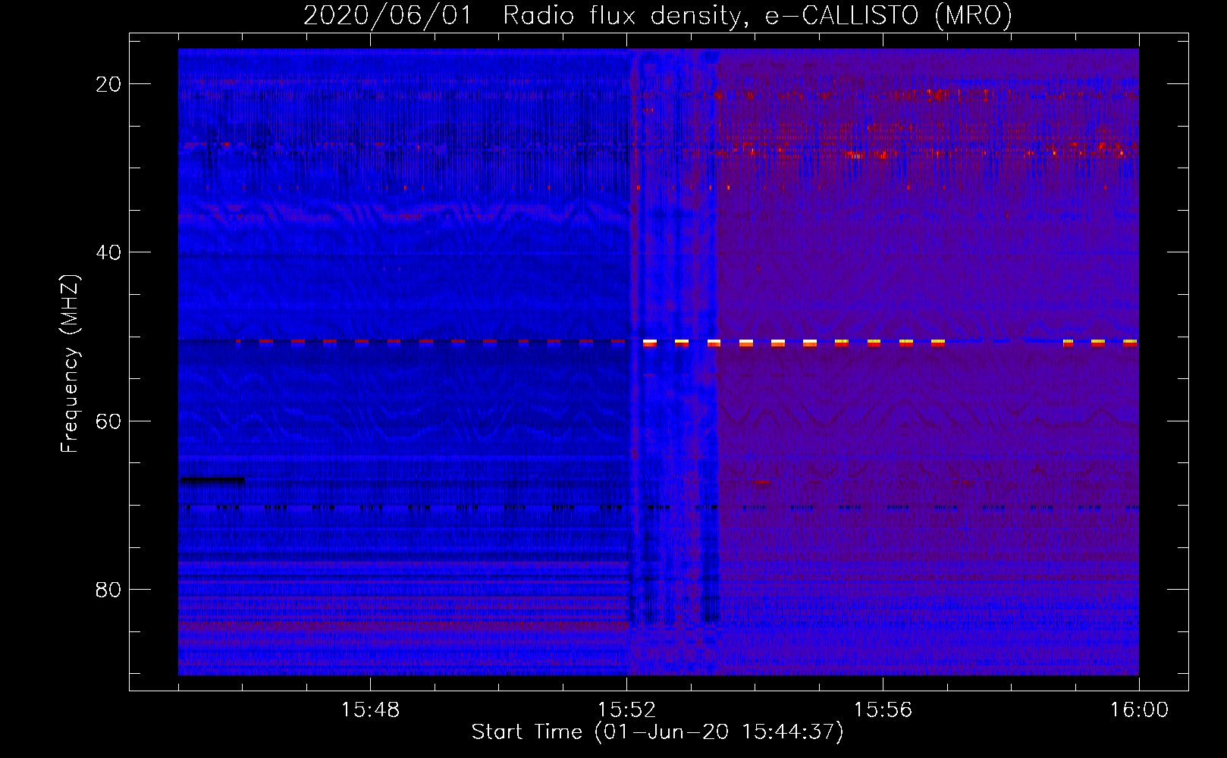The height and width of the screenshot is (758, 1227).
Task: Click the "Frequency (MHZ)" axis label
Action: [70, 363]
